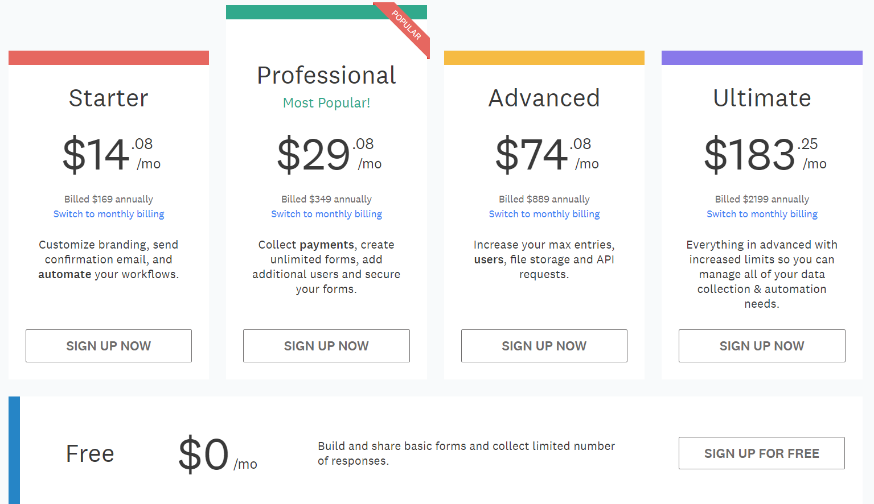Click the Advanced plan heading
The width and height of the screenshot is (874, 504).
(x=544, y=98)
